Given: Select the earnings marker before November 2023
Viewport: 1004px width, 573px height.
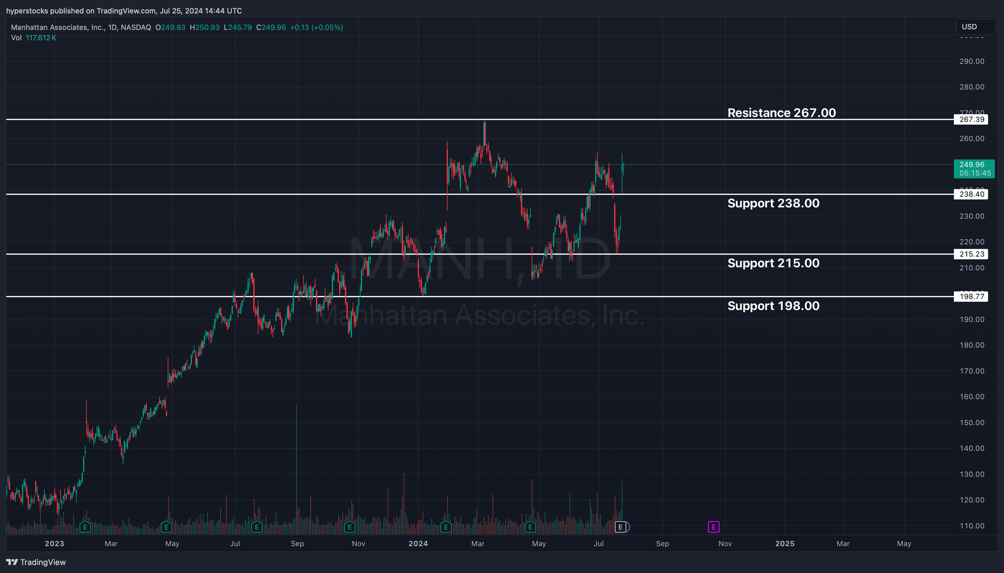Looking at the screenshot, I should click(350, 527).
